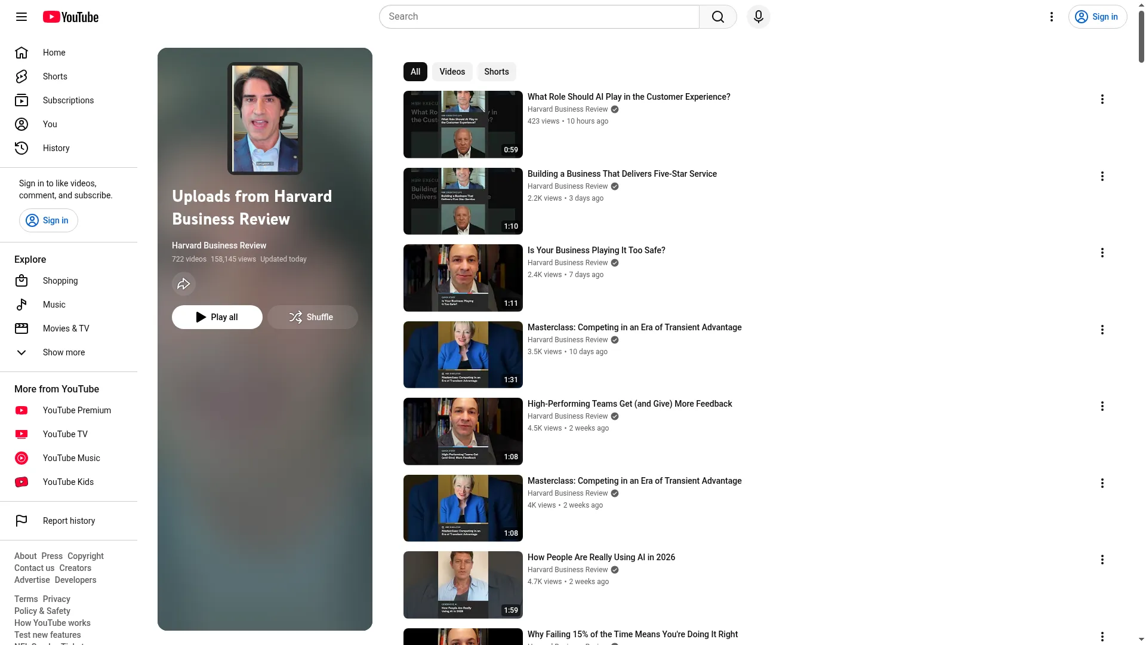
Task: Expand Show more in Explore
Action: pos(69,352)
